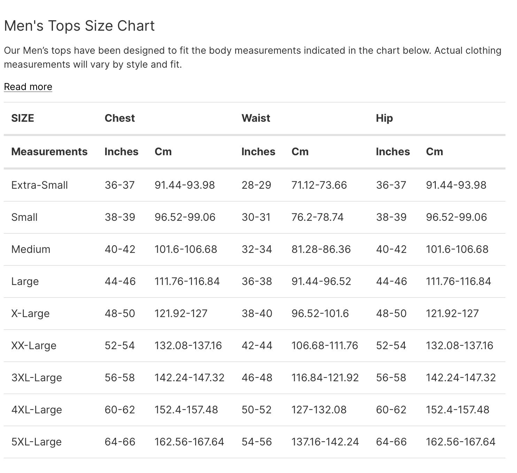The width and height of the screenshot is (517, 473).
Task: Select the Chest column header
Action: pos(119,118)
